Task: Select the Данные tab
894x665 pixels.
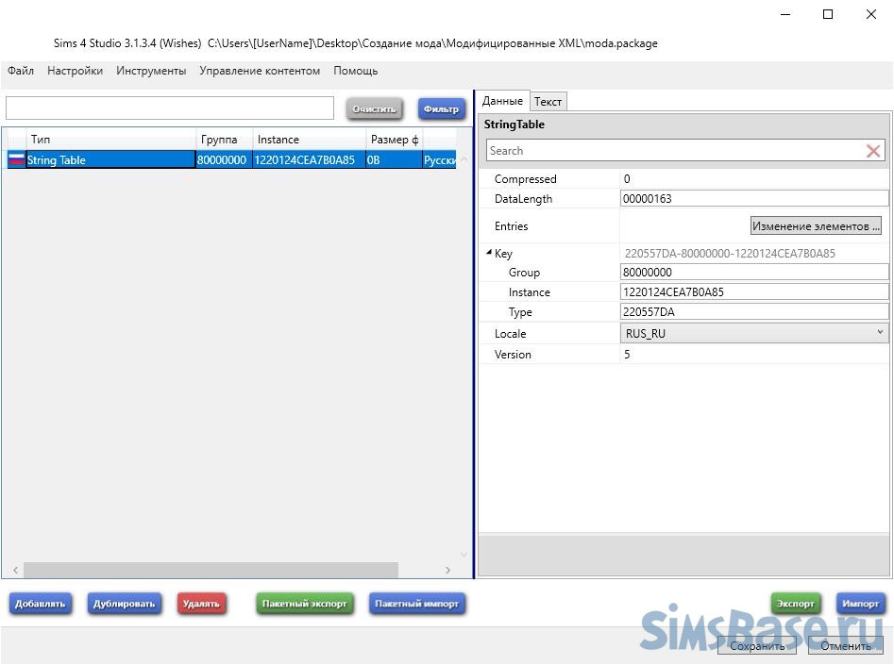Action: point(502,101)
